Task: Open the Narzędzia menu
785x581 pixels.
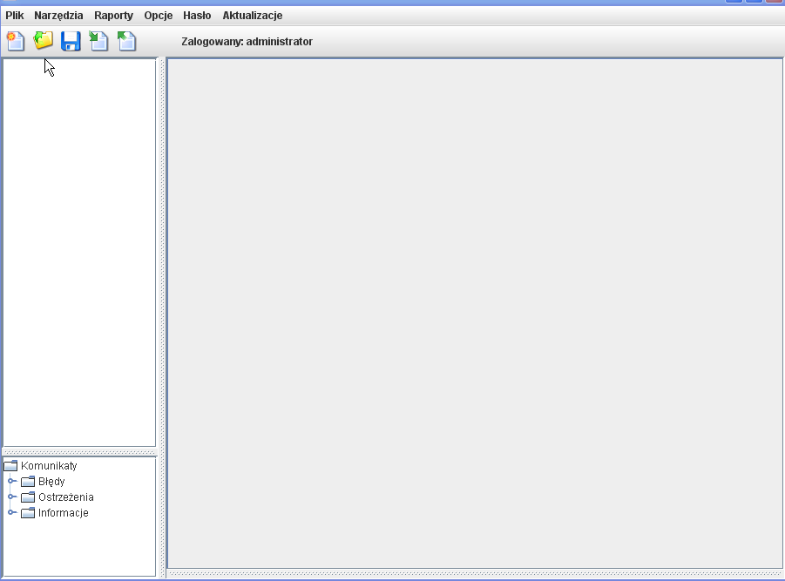Action: pyautogui.click(x=58, y=16)
